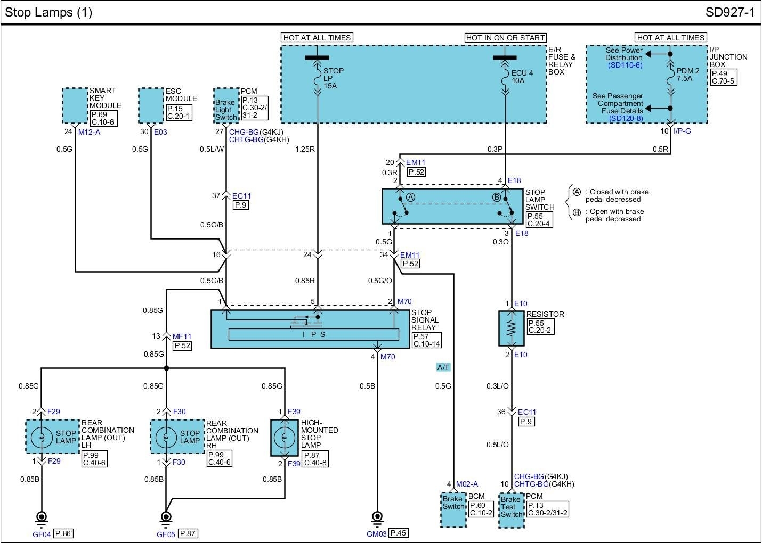This screenshot has height=543, width=762.
Task: Click the circled B legend marker
Action: [x=577, y=212]
